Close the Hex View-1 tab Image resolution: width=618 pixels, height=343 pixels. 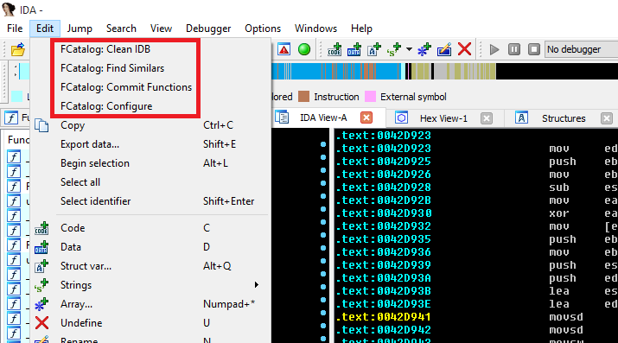487,118
